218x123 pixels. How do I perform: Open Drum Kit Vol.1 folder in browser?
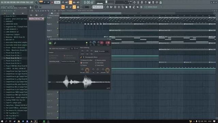tap(11, 16)
